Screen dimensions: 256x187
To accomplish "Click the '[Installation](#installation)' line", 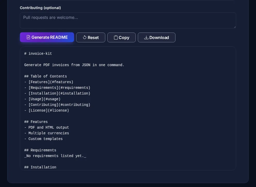I will [57, 93].
